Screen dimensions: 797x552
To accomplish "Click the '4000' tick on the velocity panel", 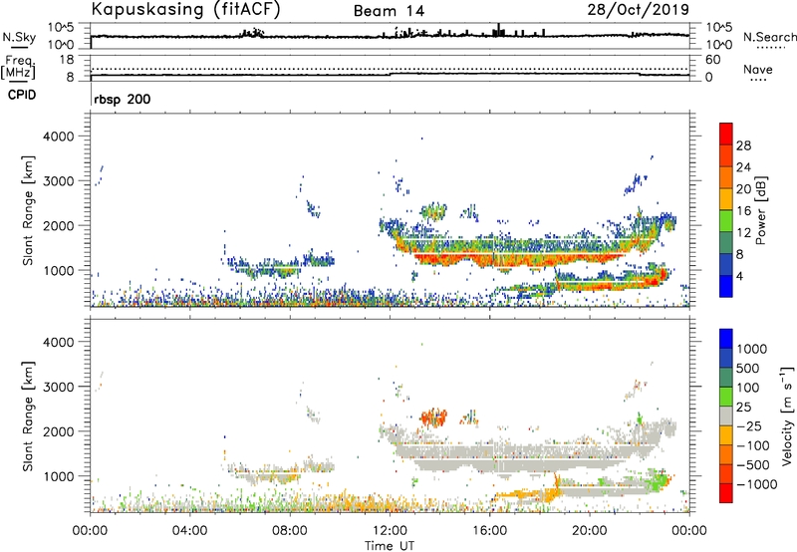I will [58, 342].
